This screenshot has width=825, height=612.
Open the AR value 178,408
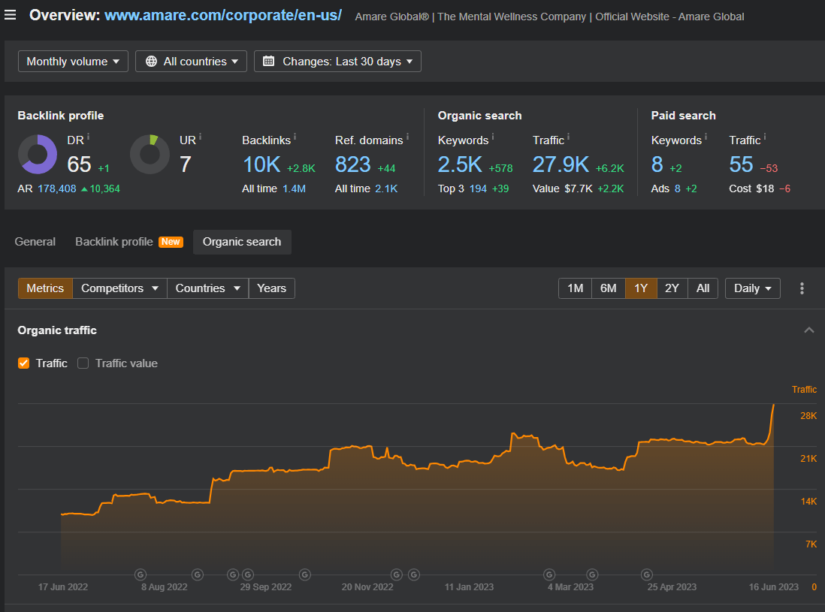point(57,188)
